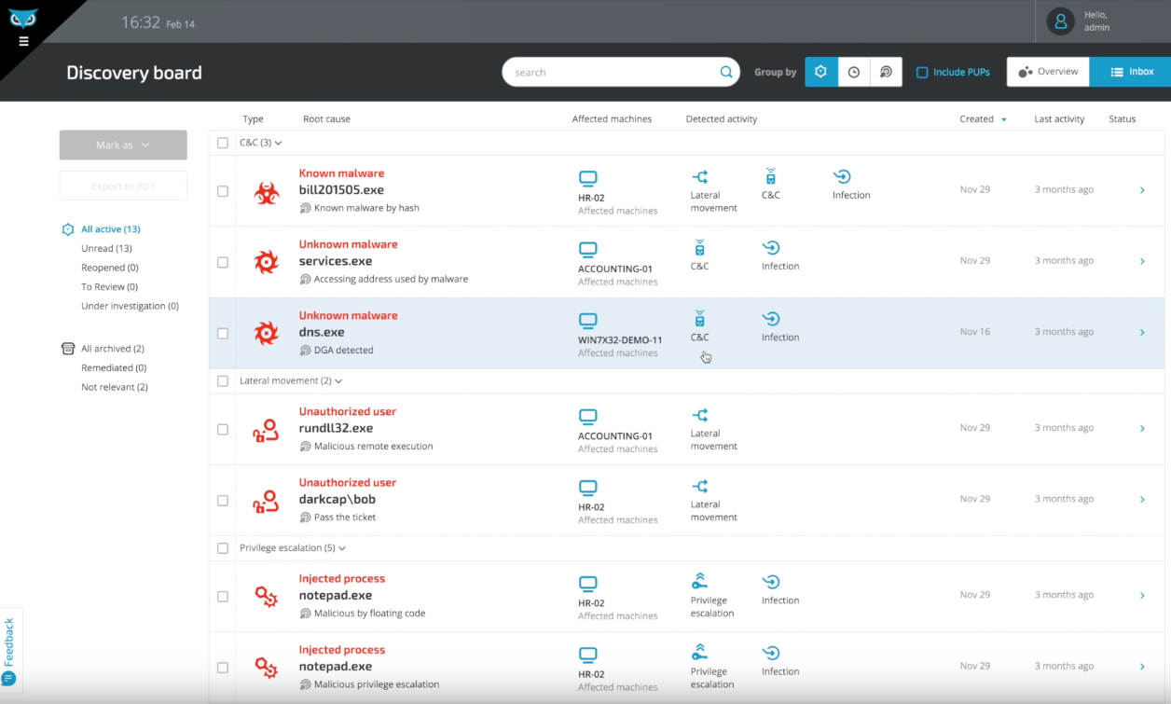Collapse the Lateral movement group

(x=338, y=381)
